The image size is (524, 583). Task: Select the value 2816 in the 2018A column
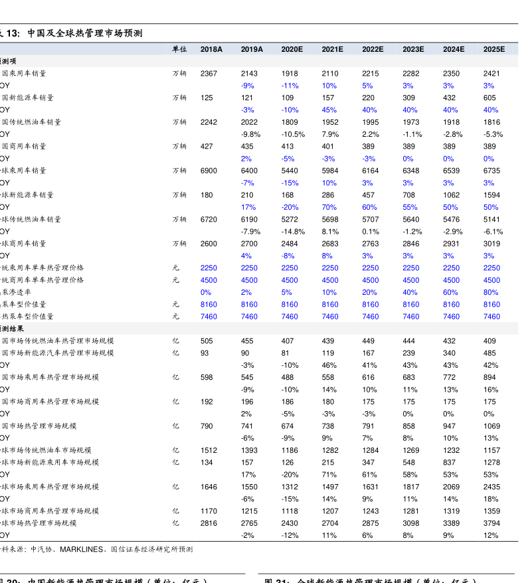209,523
